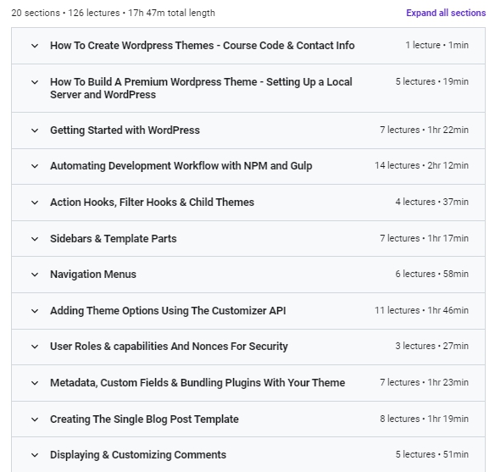Screen dimensions: 495x472
Task: Open the NPM and Gulp section chevron
Action: [35, 166]
